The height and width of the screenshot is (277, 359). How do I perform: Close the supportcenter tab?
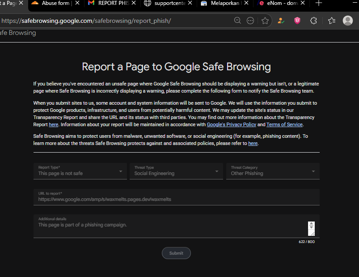pyautogui.click(x=190, y=3)
